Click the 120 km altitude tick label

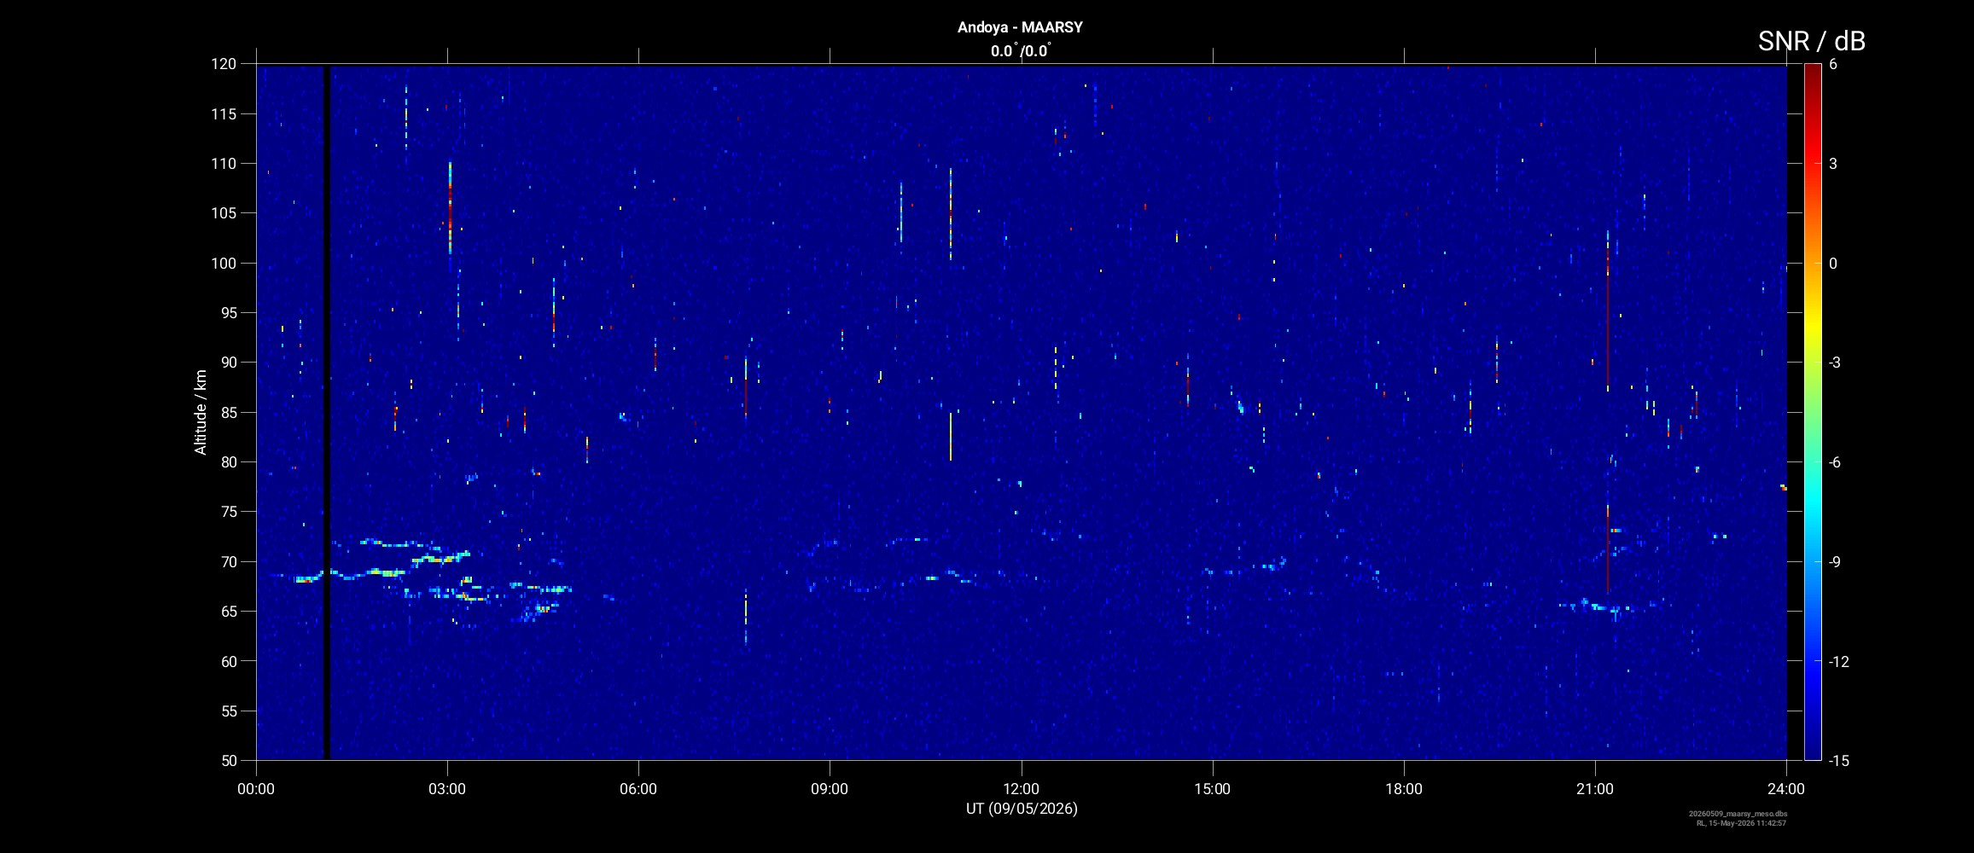tap(224, 64)
